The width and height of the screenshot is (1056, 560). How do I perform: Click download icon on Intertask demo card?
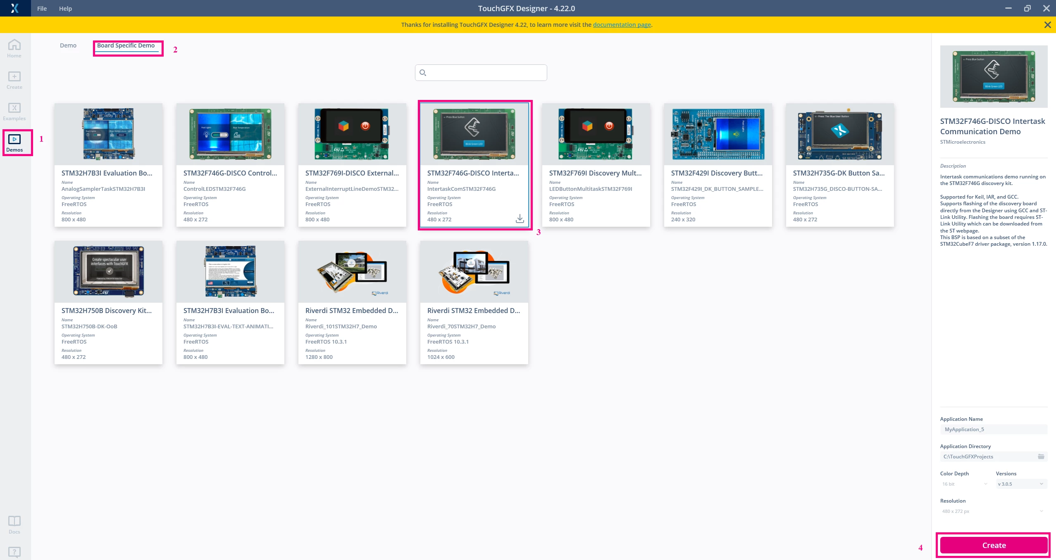coord(520,218)
